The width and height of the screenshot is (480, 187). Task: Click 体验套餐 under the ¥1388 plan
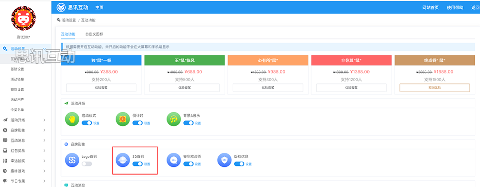[x=351, y=88]
